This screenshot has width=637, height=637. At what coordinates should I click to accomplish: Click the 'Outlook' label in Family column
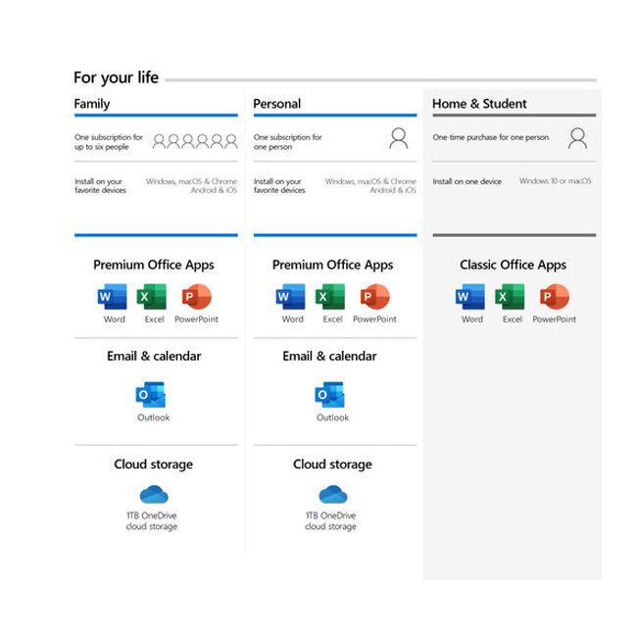click(154, 417)
